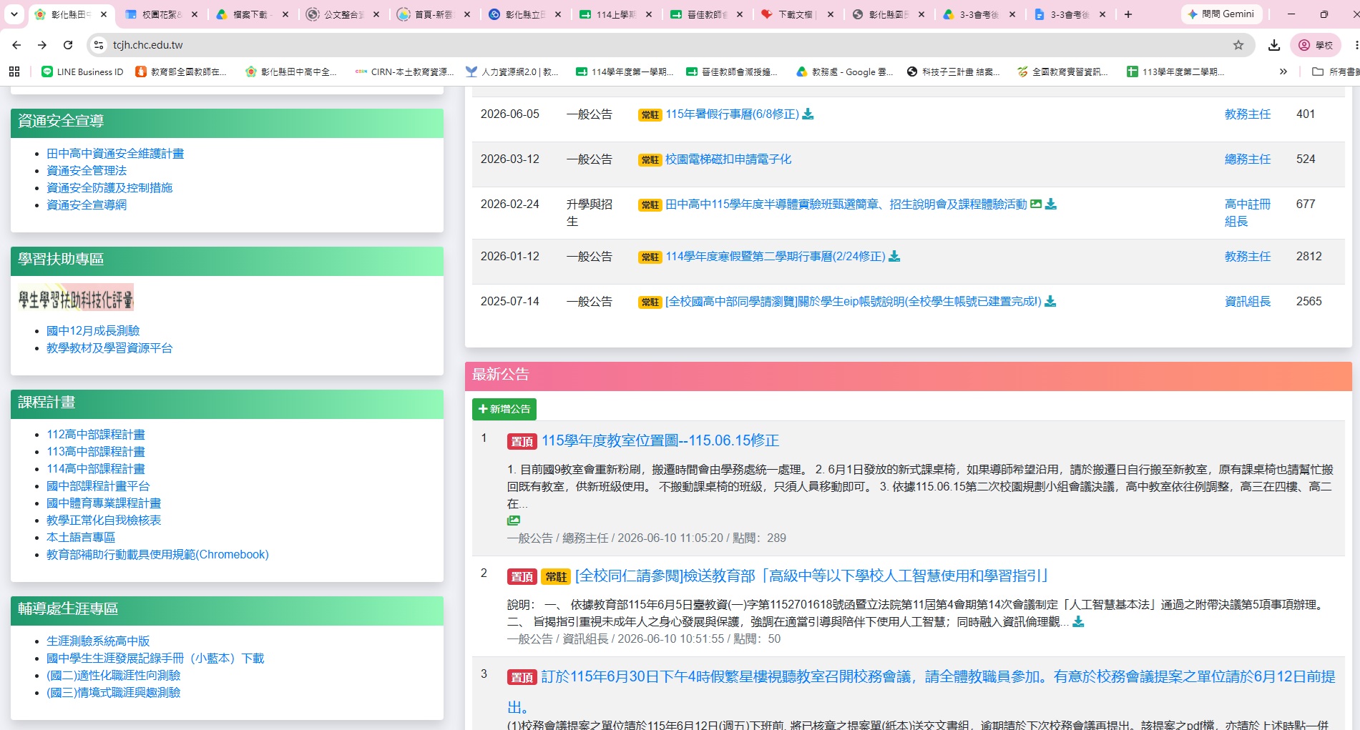The image size is (1360, 730).
Task: View site information icon in address bar
Action: click(99, 45)
